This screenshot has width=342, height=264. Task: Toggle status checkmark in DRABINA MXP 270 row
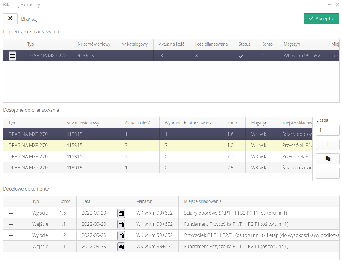[241, 56]
